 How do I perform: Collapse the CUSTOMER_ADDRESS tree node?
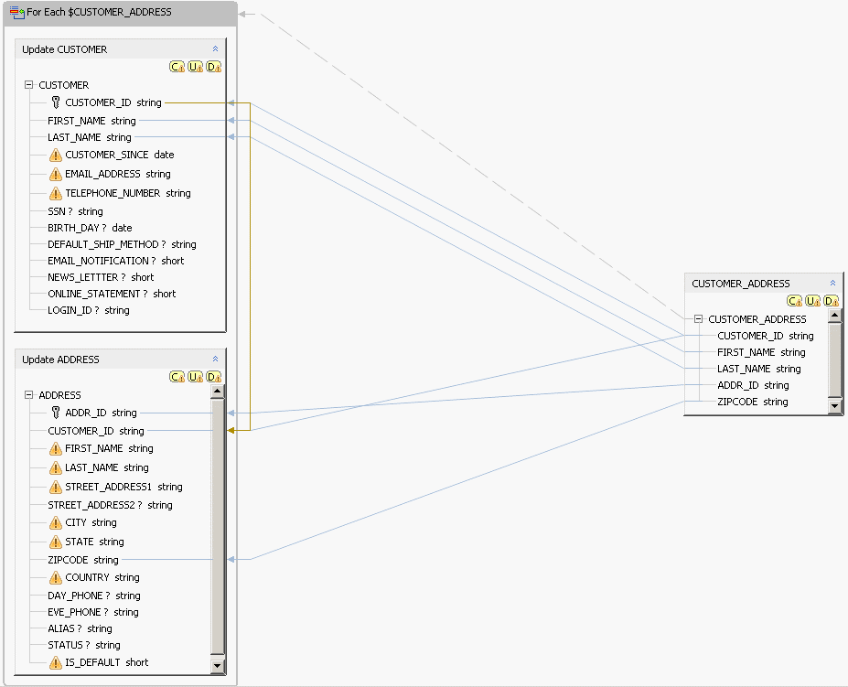[x=698, y=318]
